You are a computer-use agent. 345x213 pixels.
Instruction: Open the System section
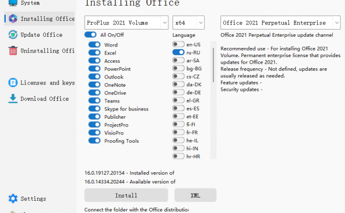point(40,3)
